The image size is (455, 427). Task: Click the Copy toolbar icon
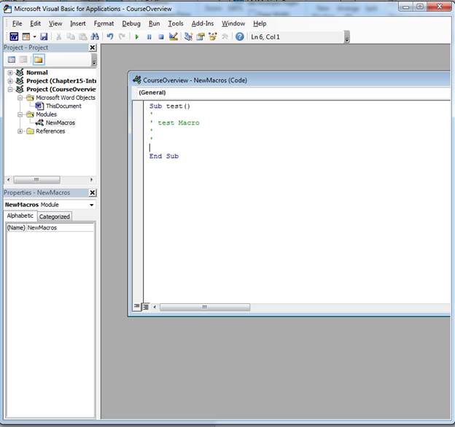71,36
